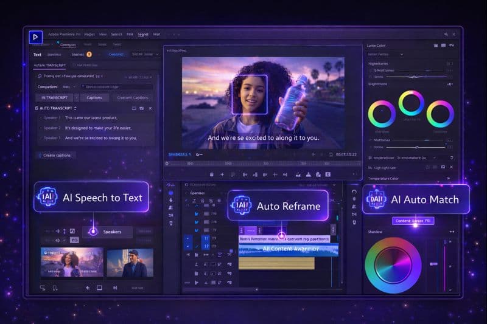The height and width of the screenshot is (324, 487).
Task: Click the face detection box in preview
Action: (x=250, y=95)
